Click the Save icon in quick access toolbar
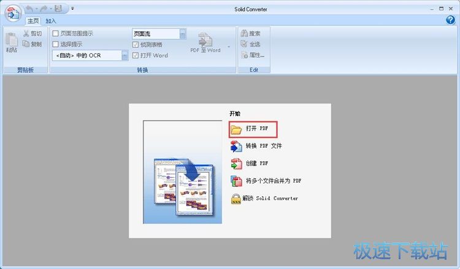The width and height of the screenshot is (460, 269). [x=58, y=9]
